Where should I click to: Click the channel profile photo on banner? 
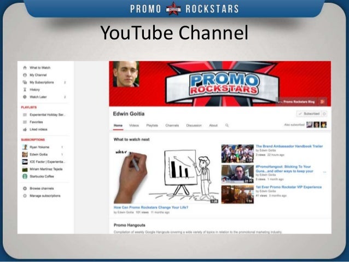tap(126, 74)
